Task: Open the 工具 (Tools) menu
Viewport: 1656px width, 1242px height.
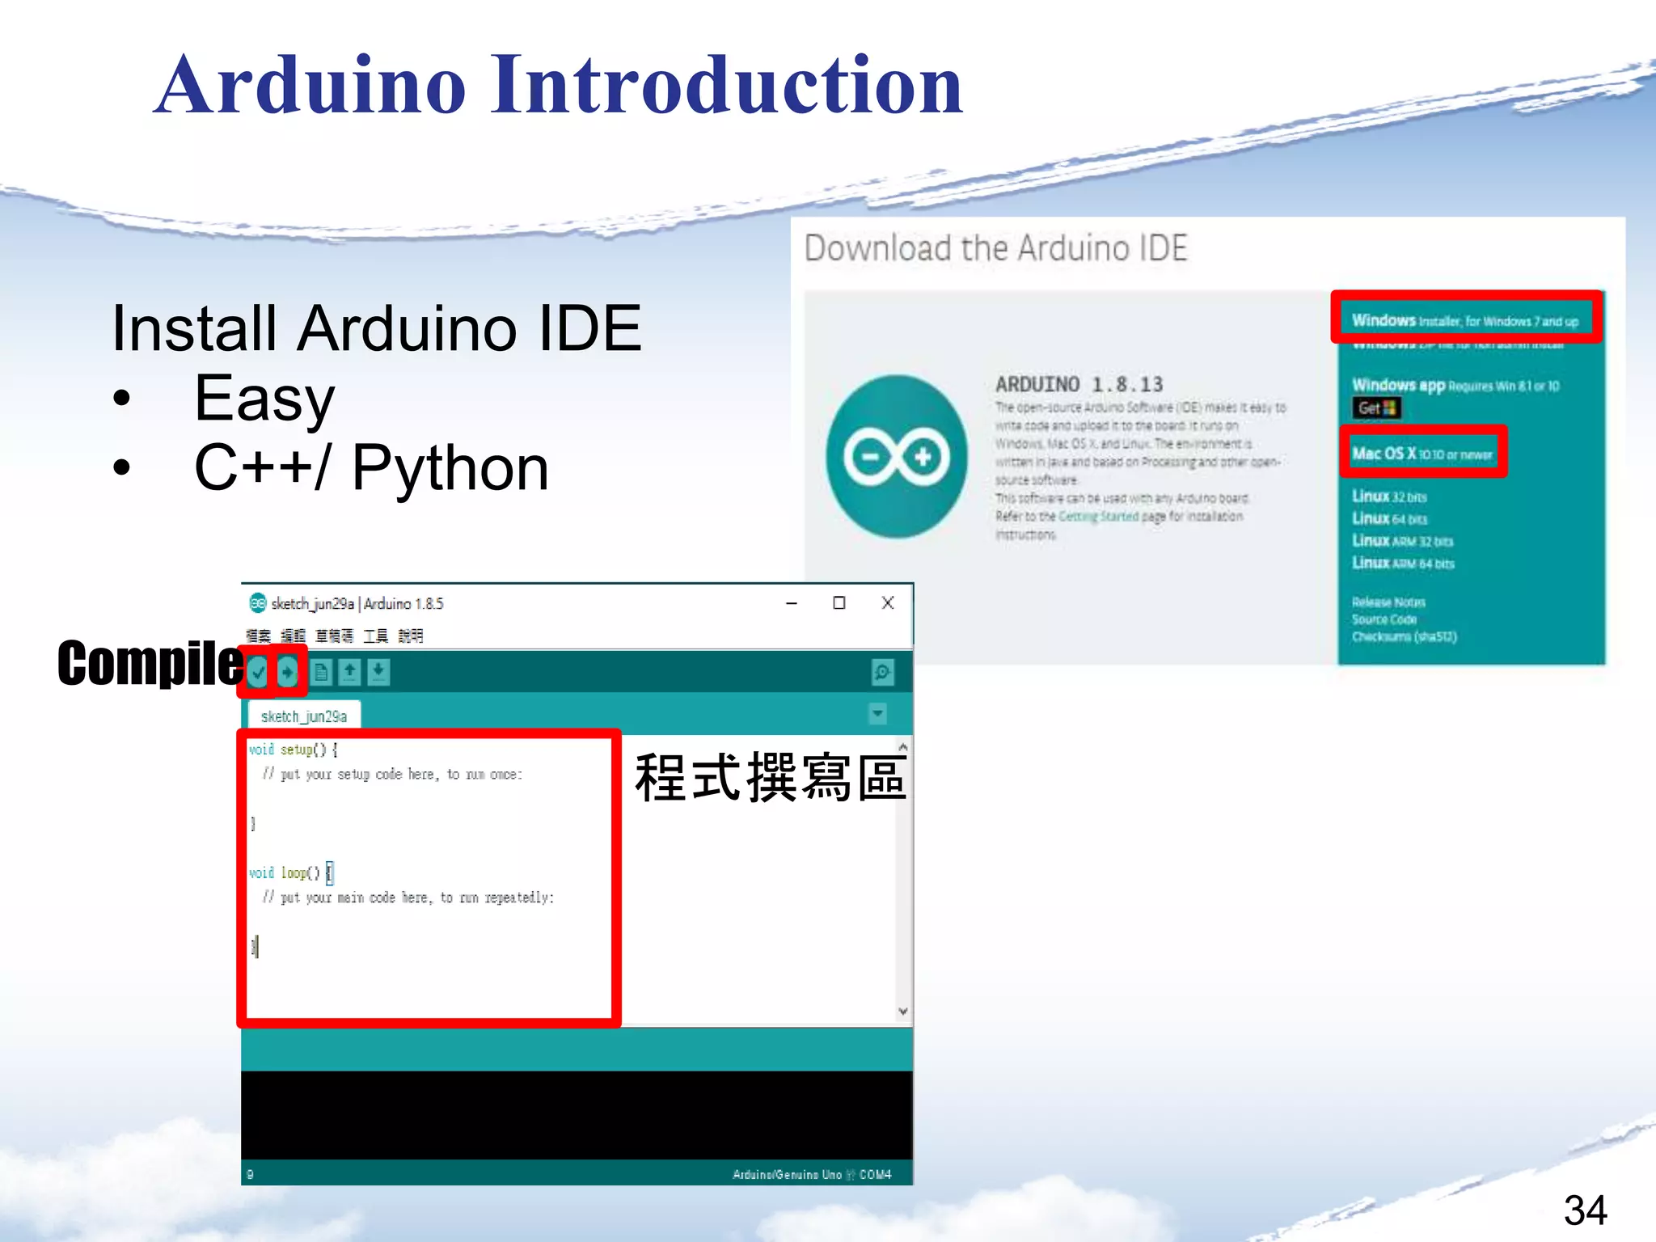Action: pyautogui.click(x=375, y=636)
